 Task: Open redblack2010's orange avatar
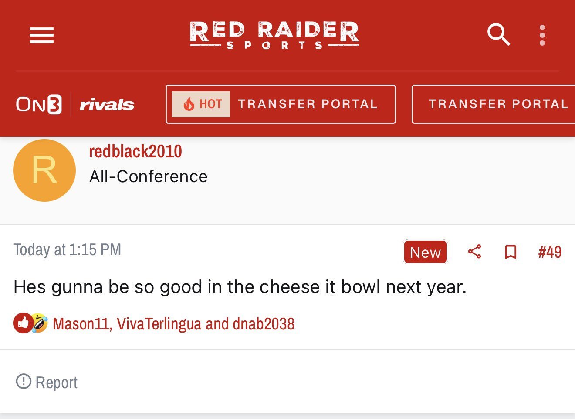pos(44,170)
